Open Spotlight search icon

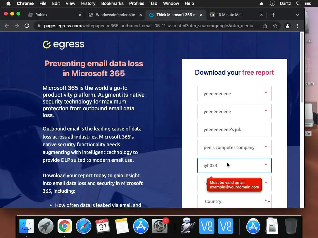(298, 3)
